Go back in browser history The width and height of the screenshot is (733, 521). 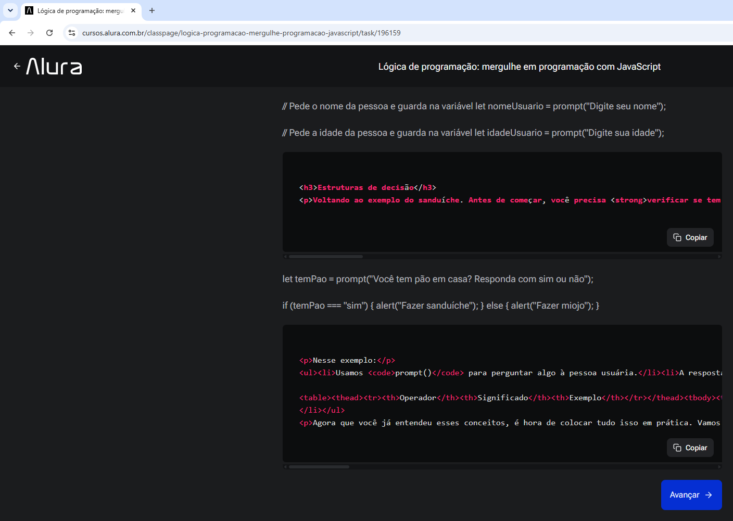coord(12,33)
